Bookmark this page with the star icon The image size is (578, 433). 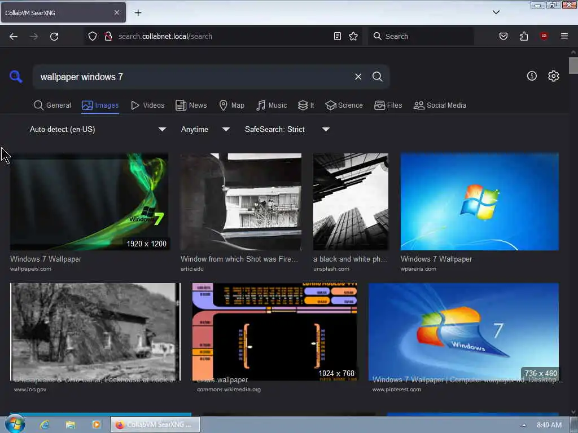(x=353, y=36)
